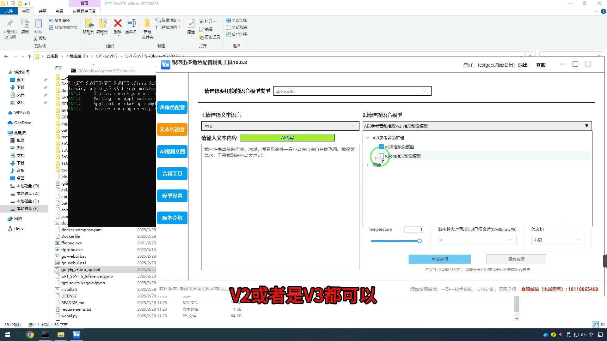Open the voice model selection dropdown arrow
607x341 pixels.
[587, 126]
